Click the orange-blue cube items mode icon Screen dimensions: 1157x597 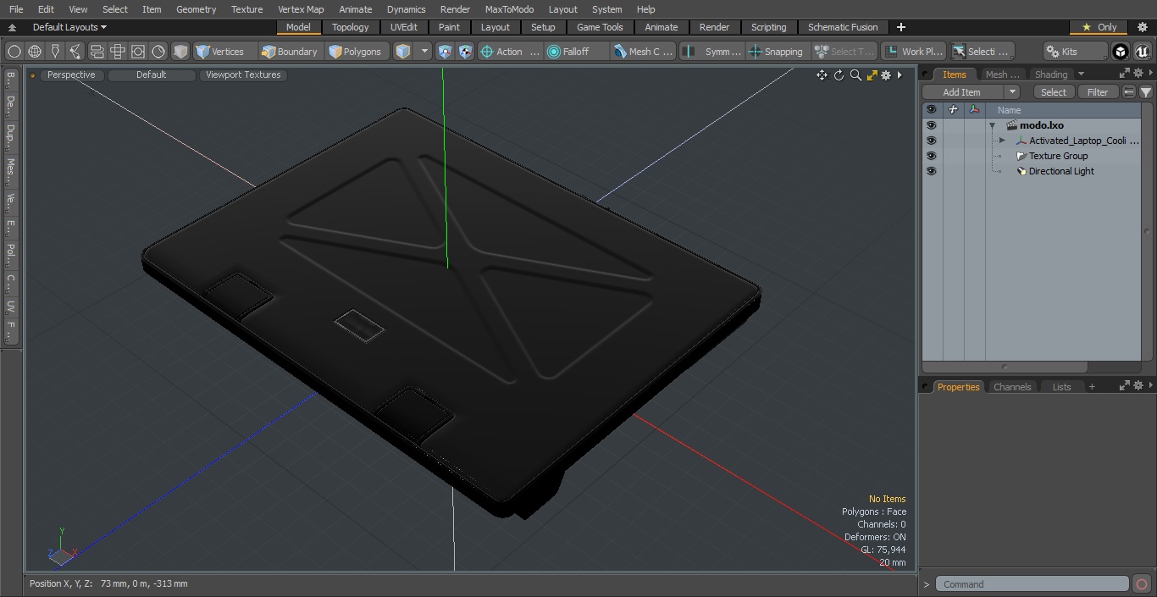(403, 52)
